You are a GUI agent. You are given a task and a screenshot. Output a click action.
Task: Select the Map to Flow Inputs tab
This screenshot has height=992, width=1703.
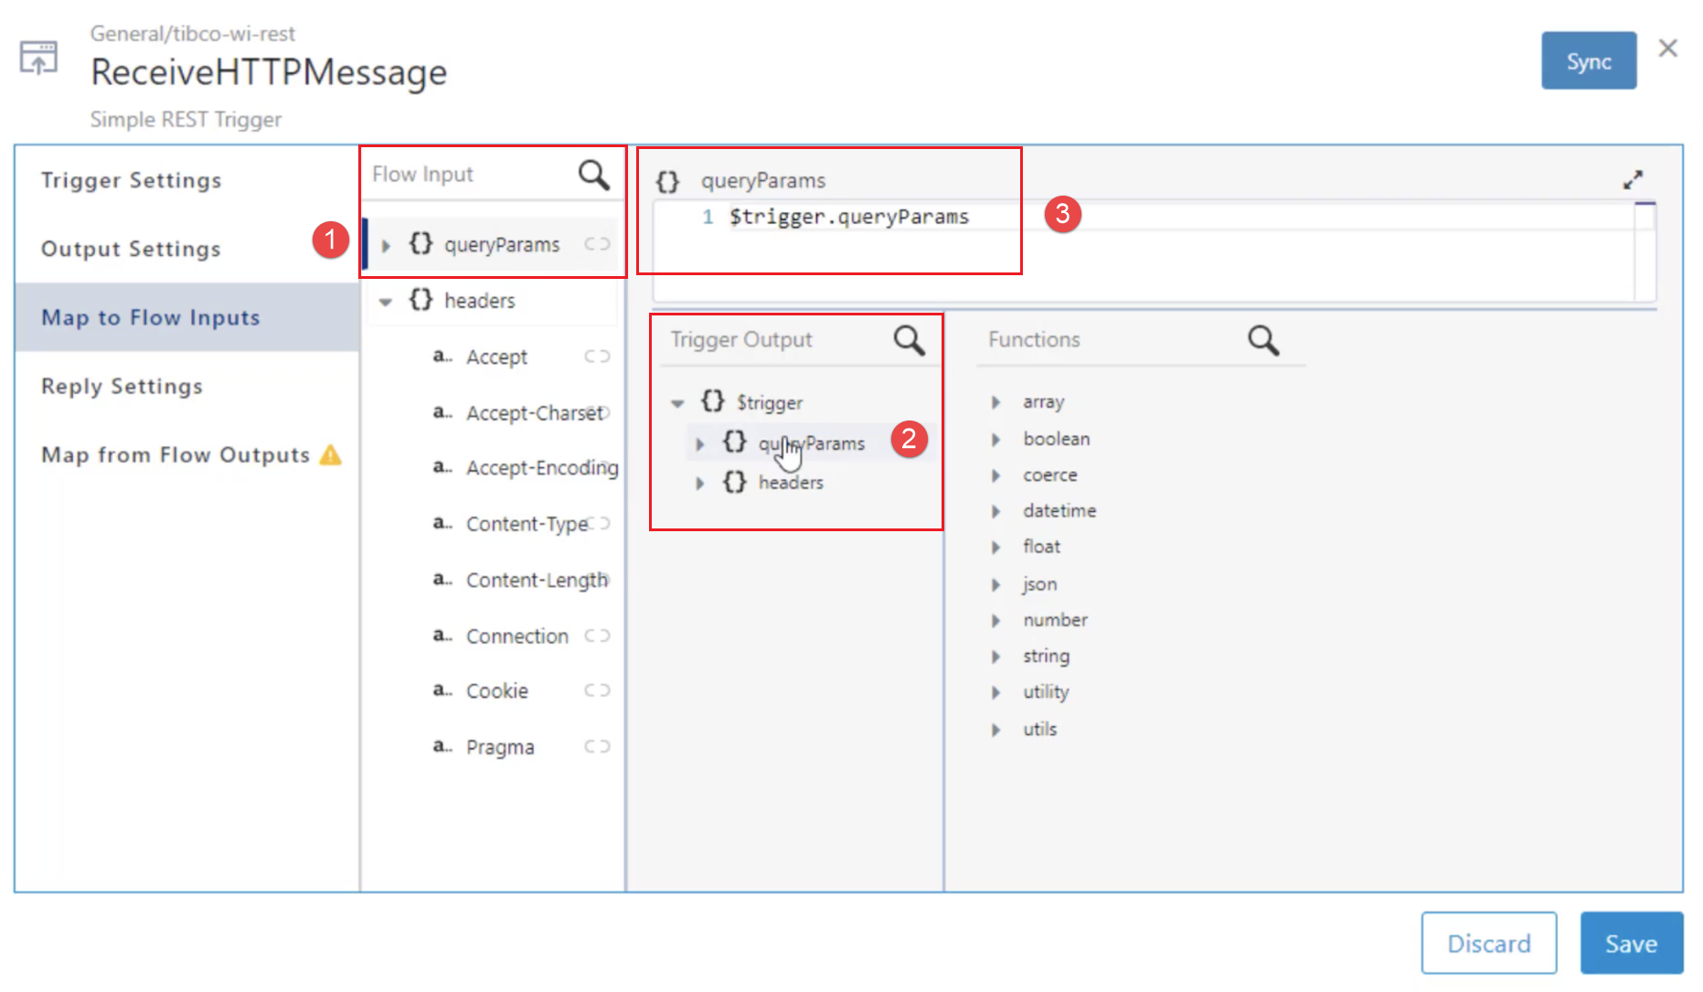click(187, 317)
